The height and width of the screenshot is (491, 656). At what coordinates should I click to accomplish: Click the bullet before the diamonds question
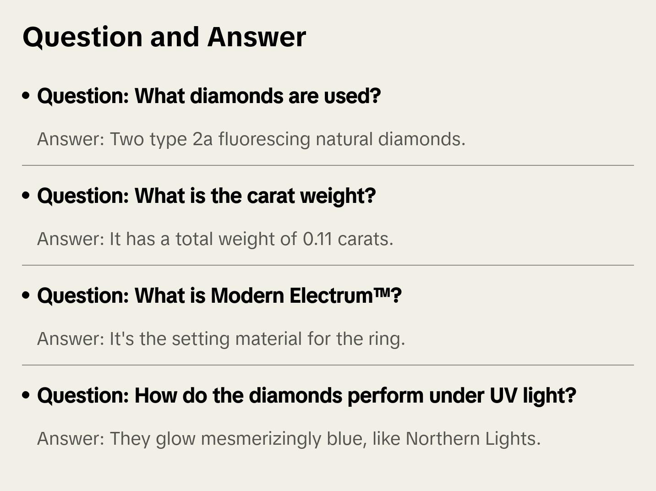tap(26, 96)
